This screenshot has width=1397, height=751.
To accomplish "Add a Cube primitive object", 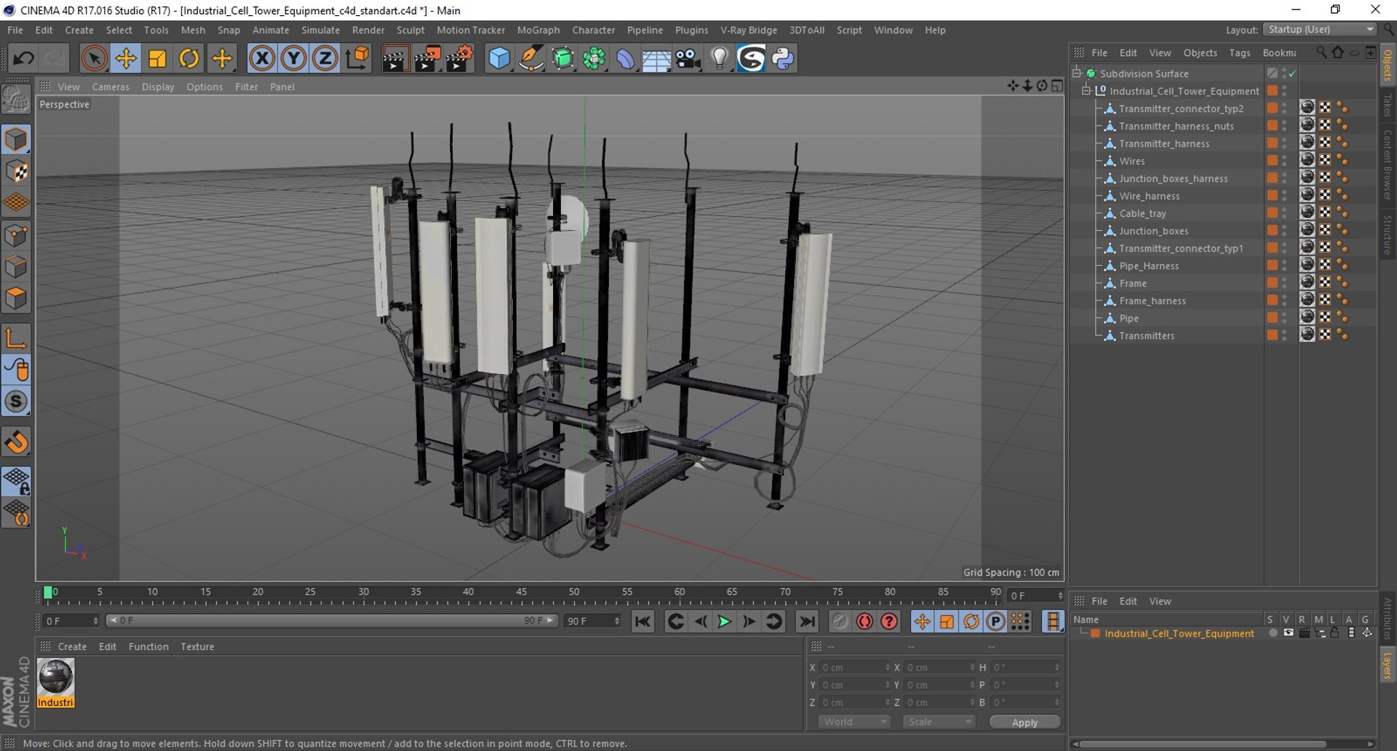I will coord(499,58).
